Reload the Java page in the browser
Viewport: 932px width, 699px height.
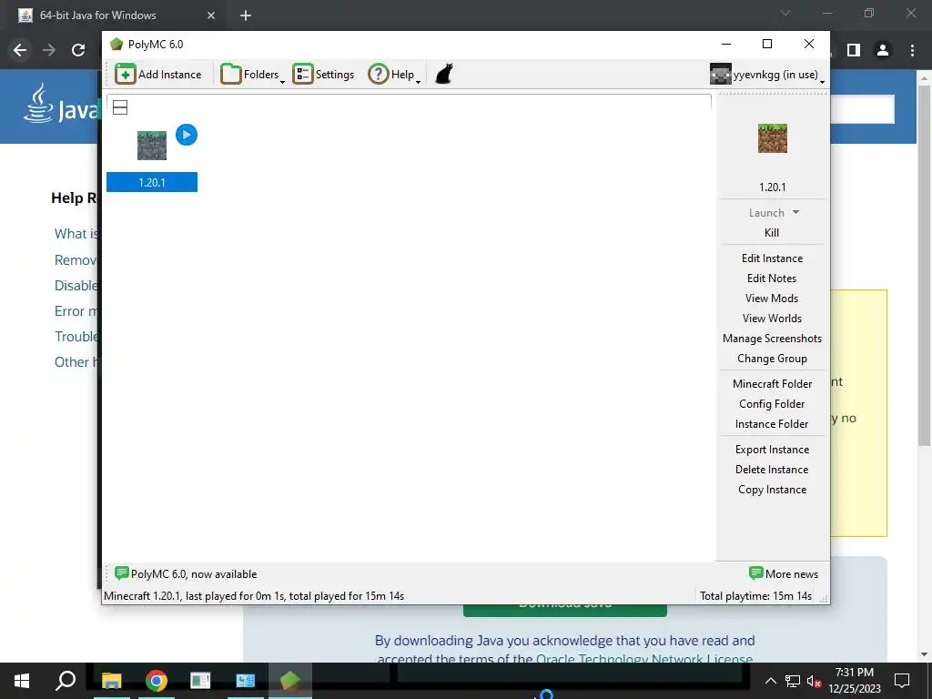(x=78, y=50)
